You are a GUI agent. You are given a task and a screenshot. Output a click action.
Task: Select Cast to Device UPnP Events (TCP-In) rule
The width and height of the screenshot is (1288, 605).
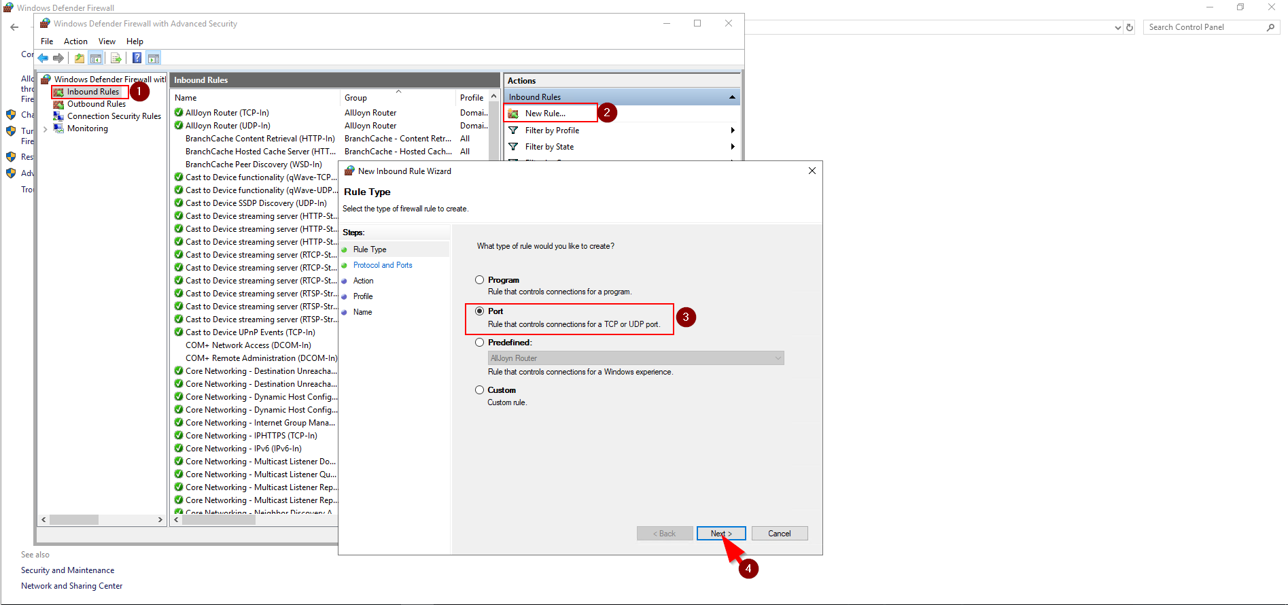coord(250,332)
